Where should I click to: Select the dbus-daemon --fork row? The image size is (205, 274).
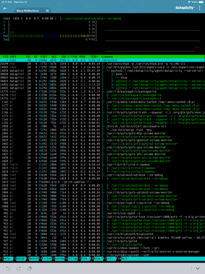pos(102,248)
